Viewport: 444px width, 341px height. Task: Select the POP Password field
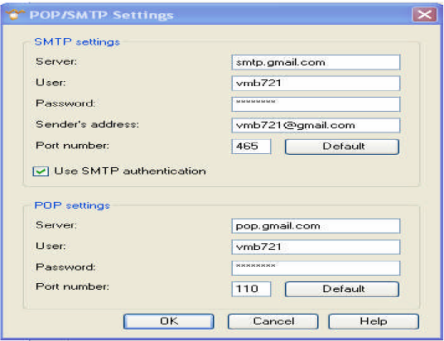click(x=316, y=268)
